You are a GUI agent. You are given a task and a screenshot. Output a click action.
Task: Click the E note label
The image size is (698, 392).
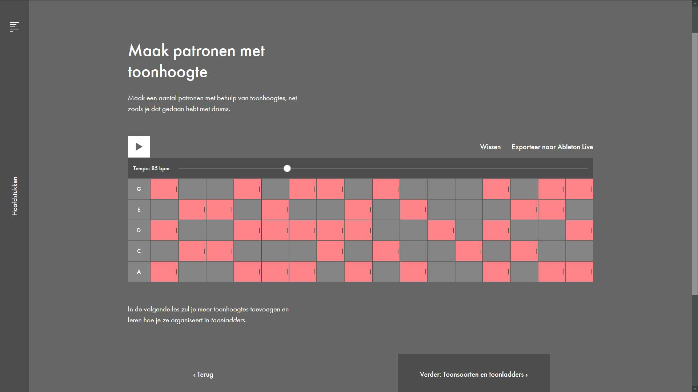tap(139, 210)
